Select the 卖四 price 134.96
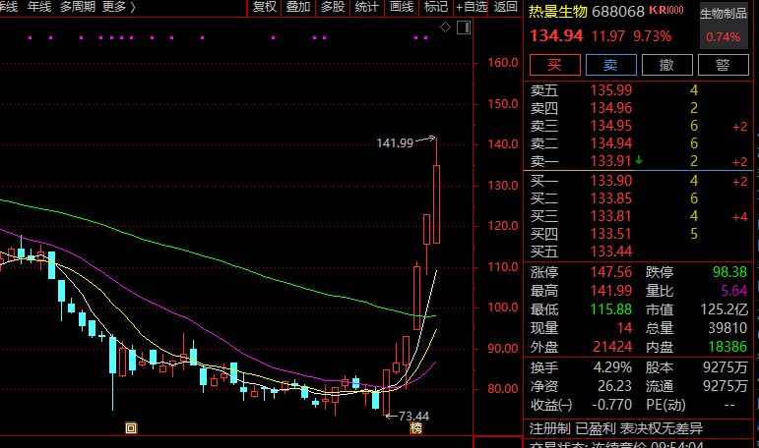Viewport: 759px width, 448px height. [x=611, y=108]
